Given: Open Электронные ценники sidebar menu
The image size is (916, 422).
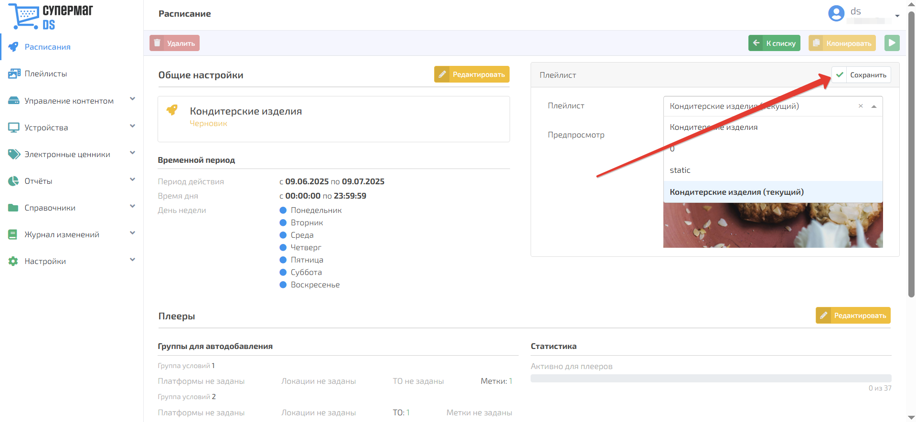Looking at the screenshot, I should (x=72, y=154).
